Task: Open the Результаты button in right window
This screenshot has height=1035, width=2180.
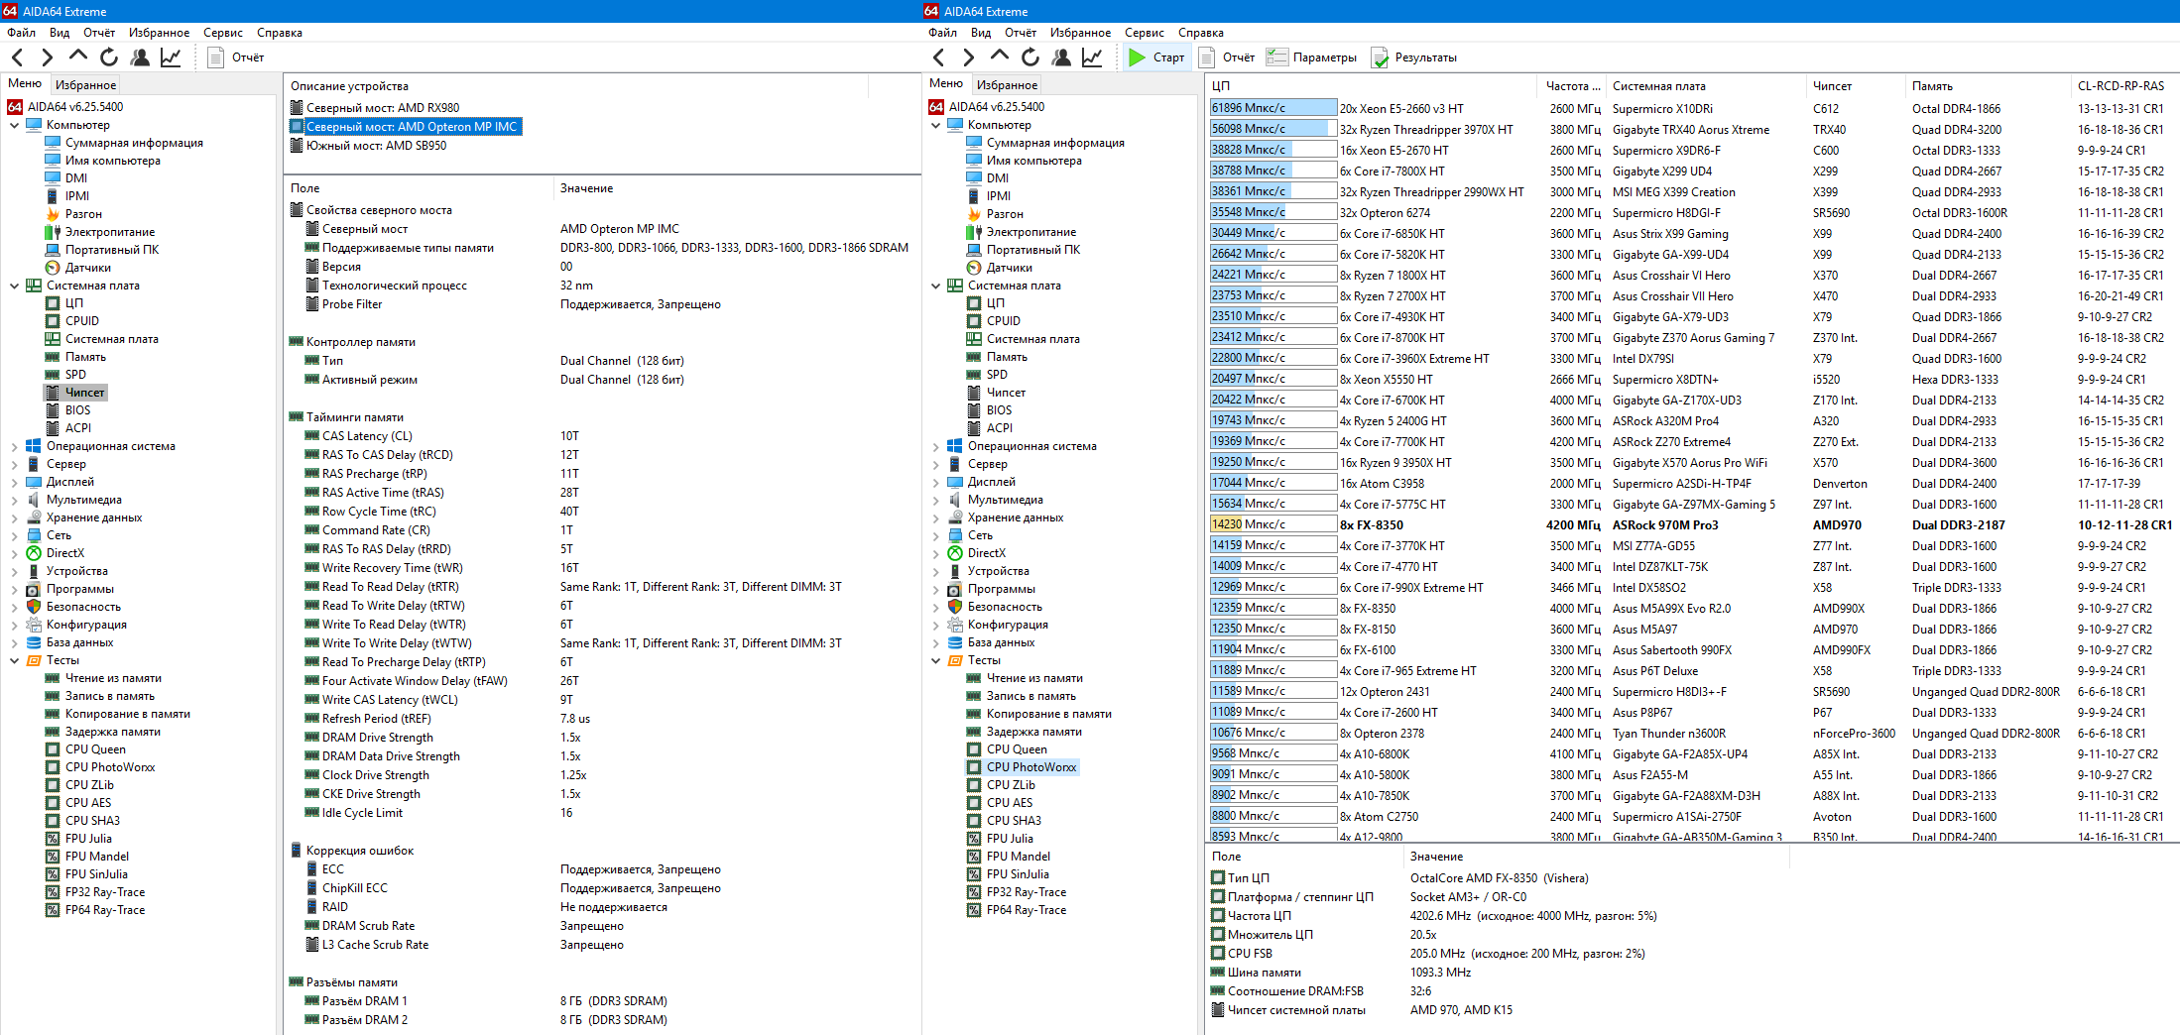Action: click(x=1414, y=57)
